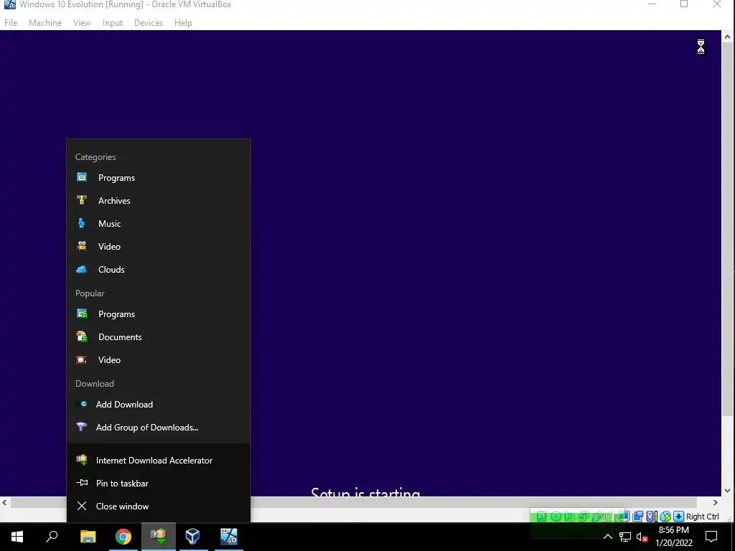Click the muted volume tray icon

pos(642,537)
